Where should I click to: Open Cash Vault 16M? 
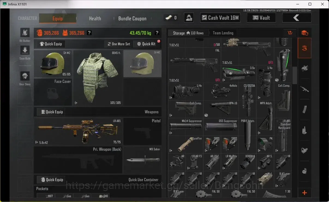(220, 18)
